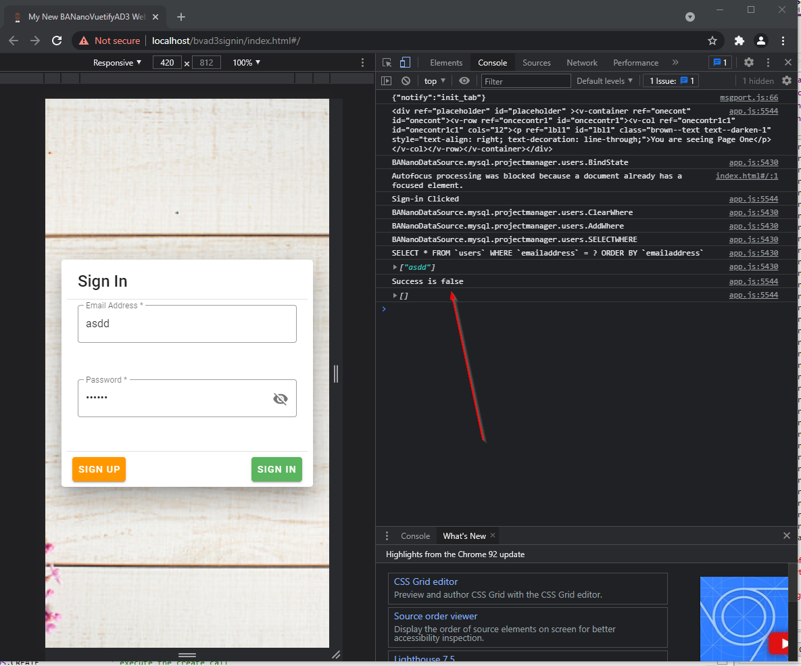Close the What's New tab

click(x=493, y=535)
